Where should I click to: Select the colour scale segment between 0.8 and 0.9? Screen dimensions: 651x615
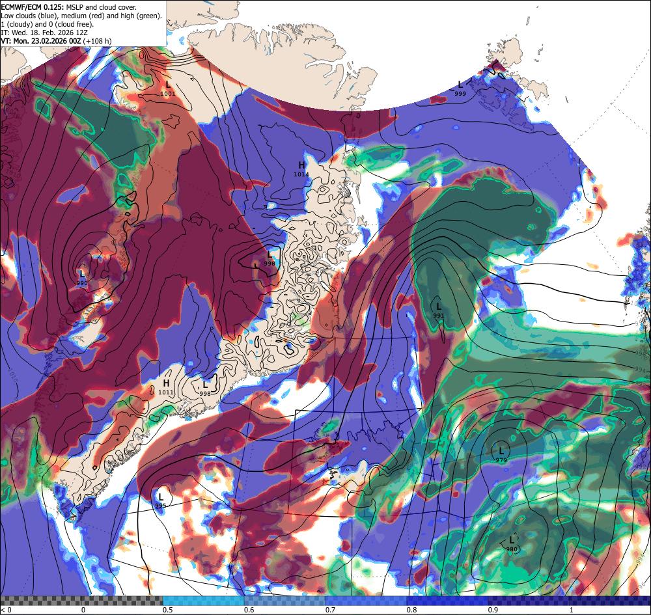coord(447,601)
